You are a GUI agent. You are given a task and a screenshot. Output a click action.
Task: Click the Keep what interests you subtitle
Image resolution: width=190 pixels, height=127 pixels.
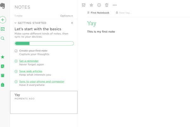pyautogui.click(x=35, y=75)
